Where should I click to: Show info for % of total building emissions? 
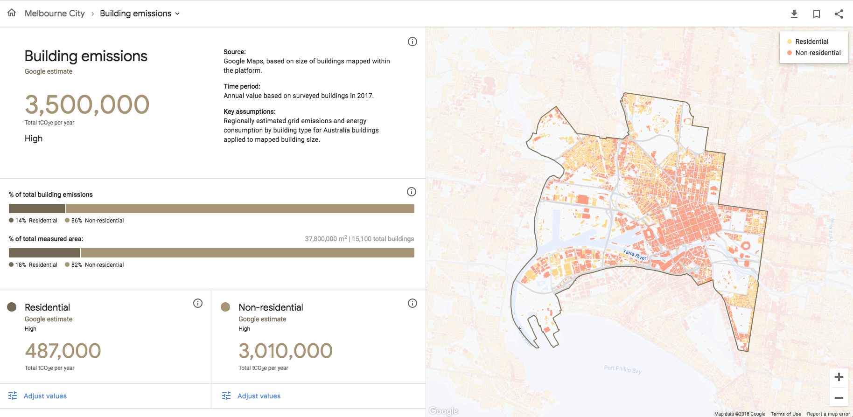pyautogui.click(x=412, y=192)
